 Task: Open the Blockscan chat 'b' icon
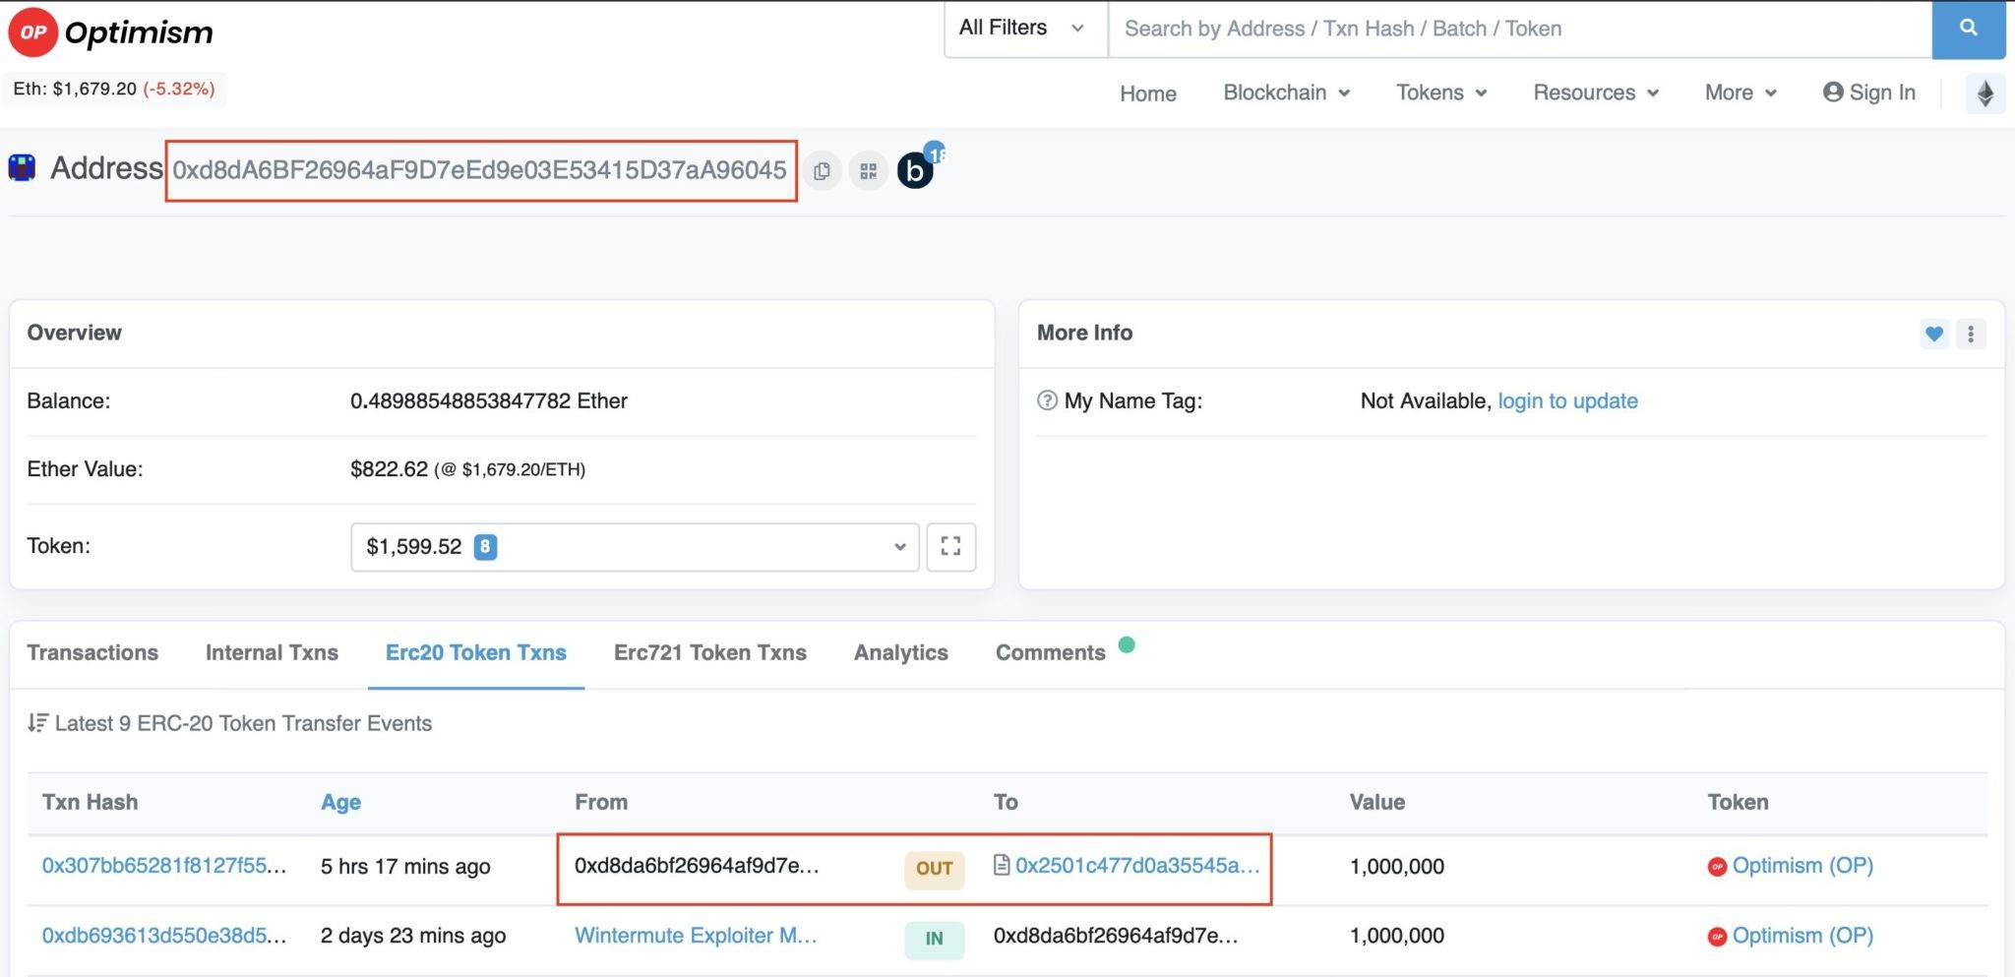click(x=915, y=170)
